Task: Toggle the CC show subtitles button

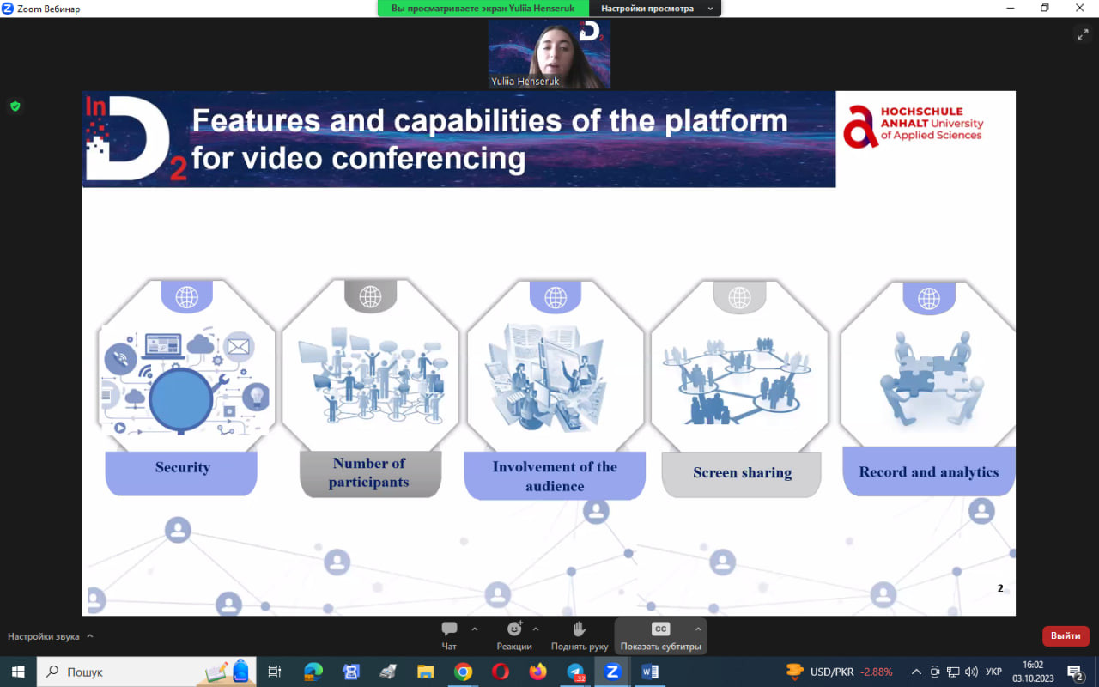Action: coord(660,629)
